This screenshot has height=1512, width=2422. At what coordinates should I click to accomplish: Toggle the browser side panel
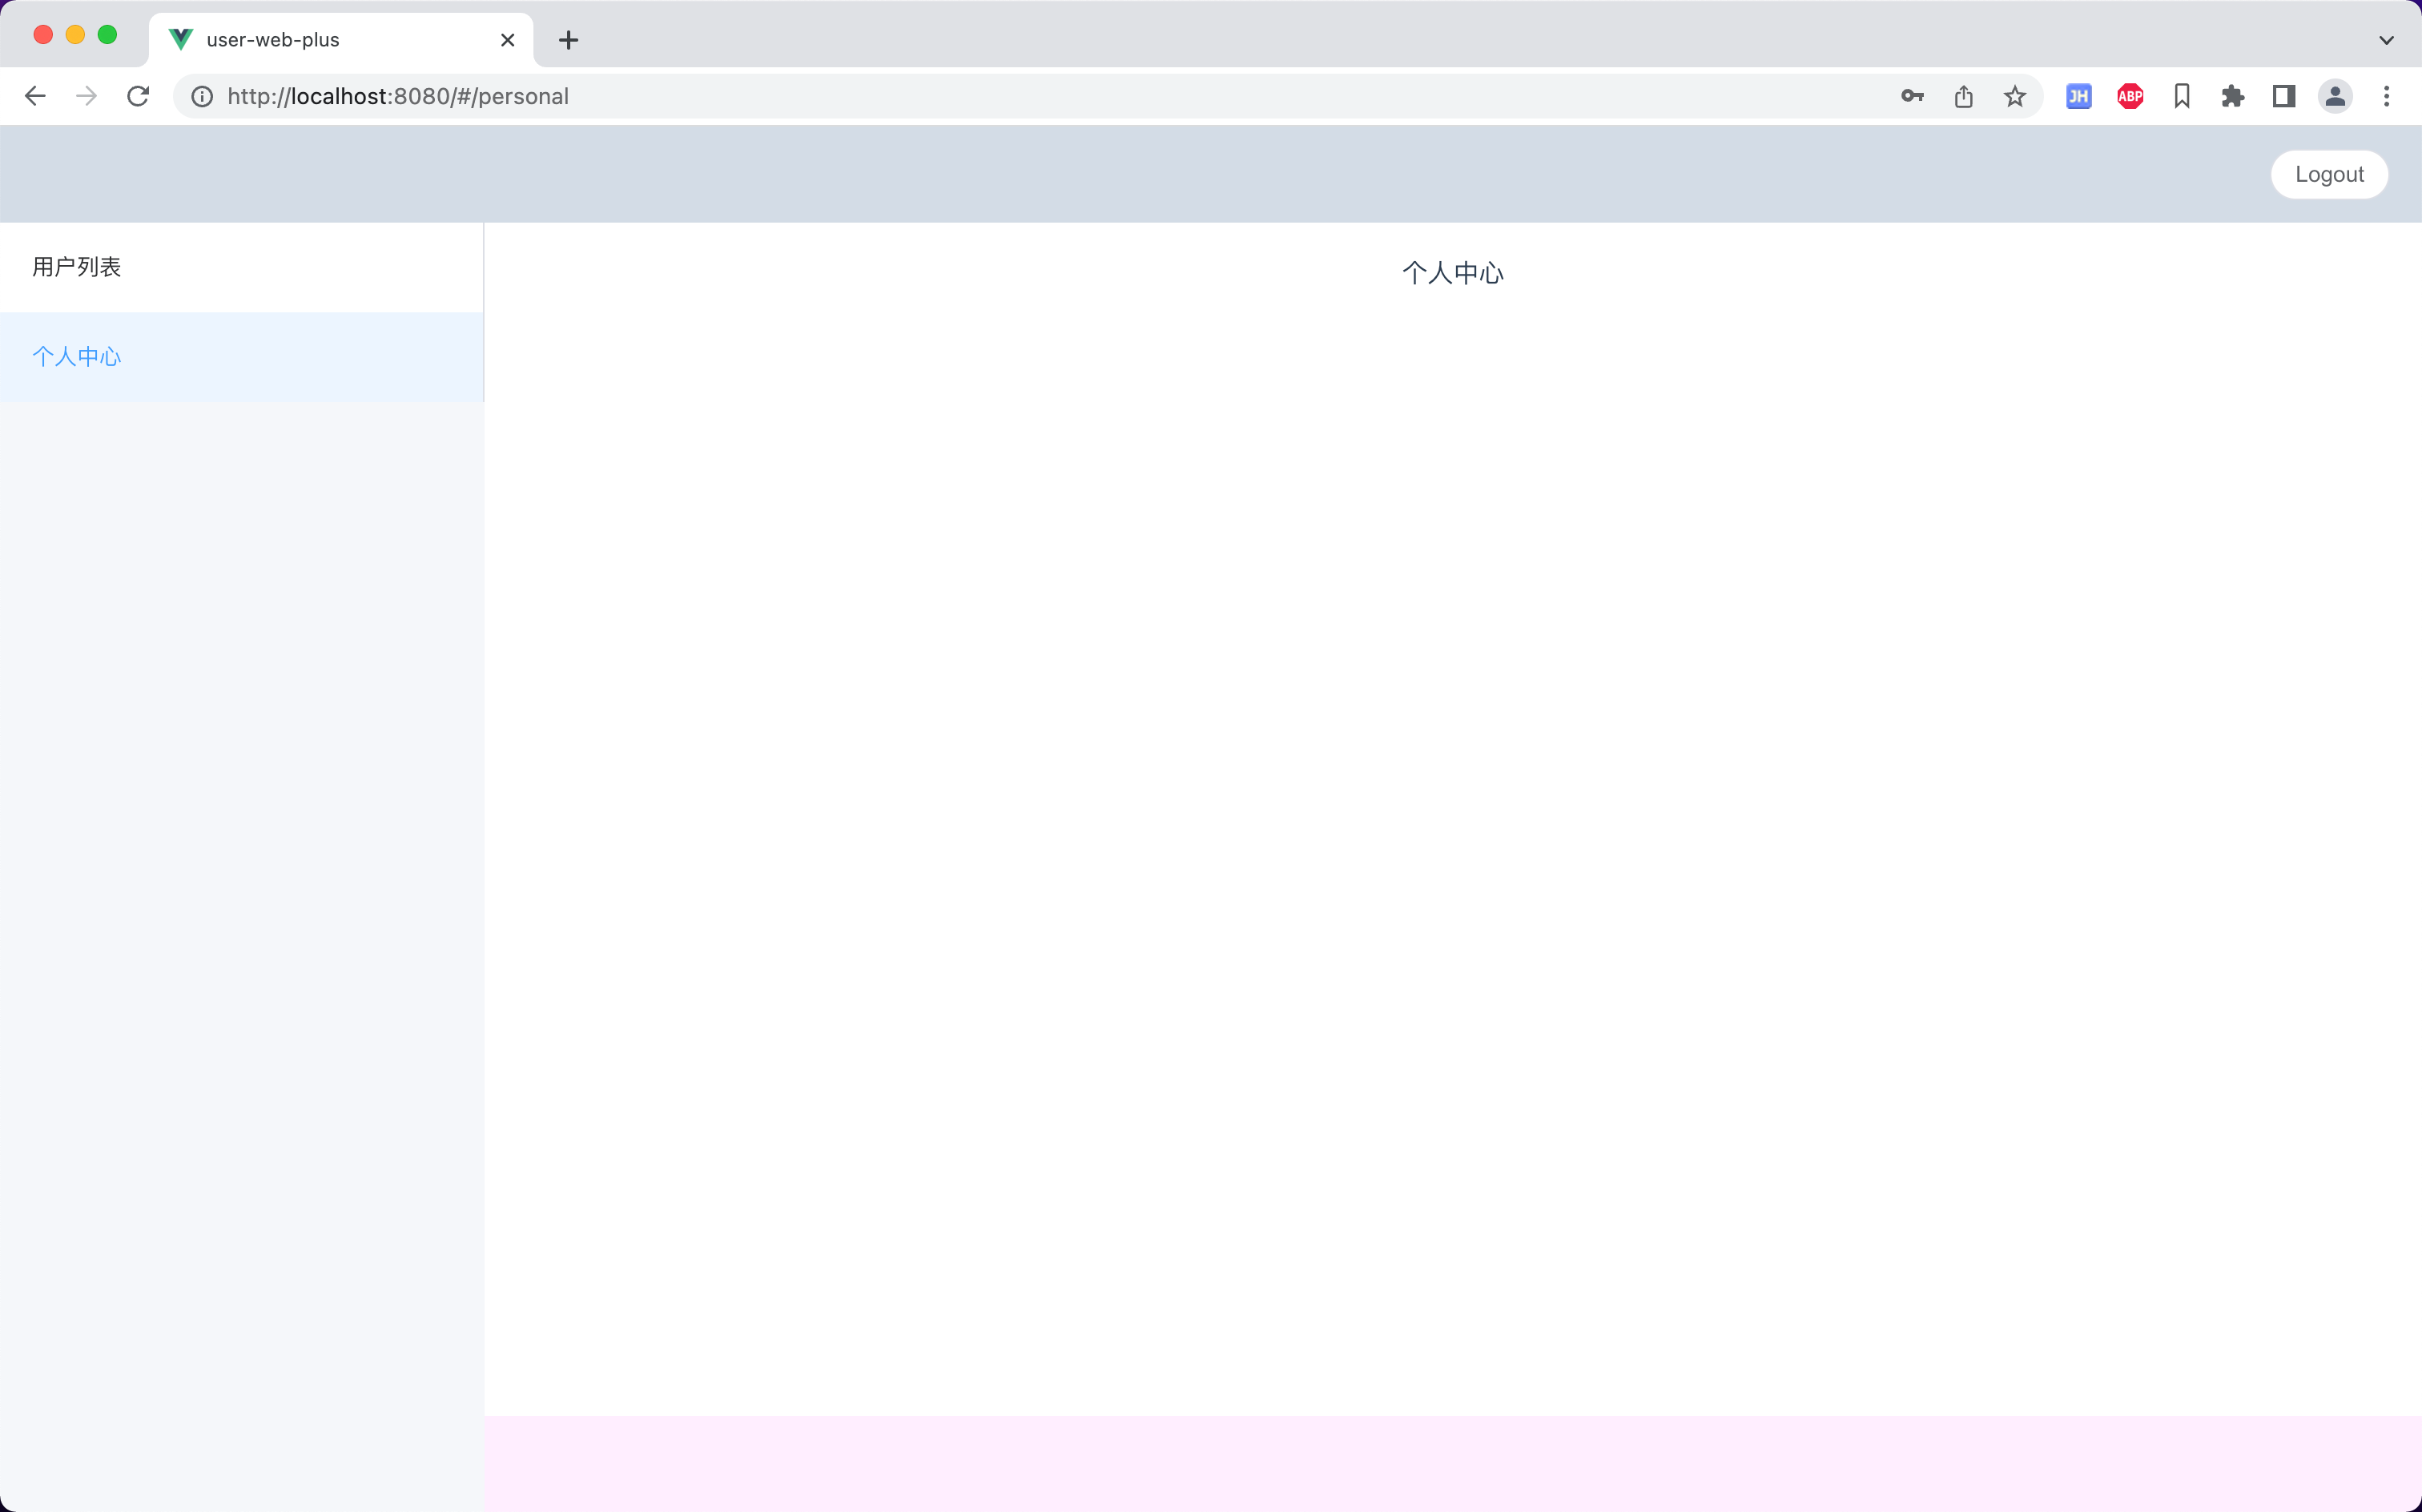pos(2284,96)
